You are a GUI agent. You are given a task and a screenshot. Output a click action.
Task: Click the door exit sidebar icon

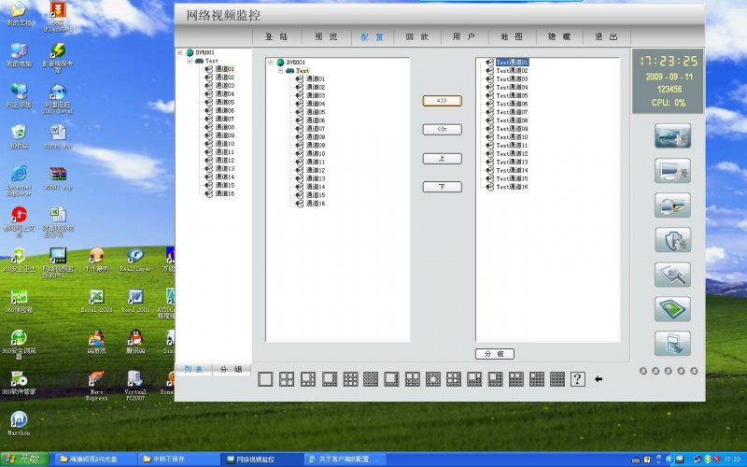pyautogui.click(x=672, y=344)
